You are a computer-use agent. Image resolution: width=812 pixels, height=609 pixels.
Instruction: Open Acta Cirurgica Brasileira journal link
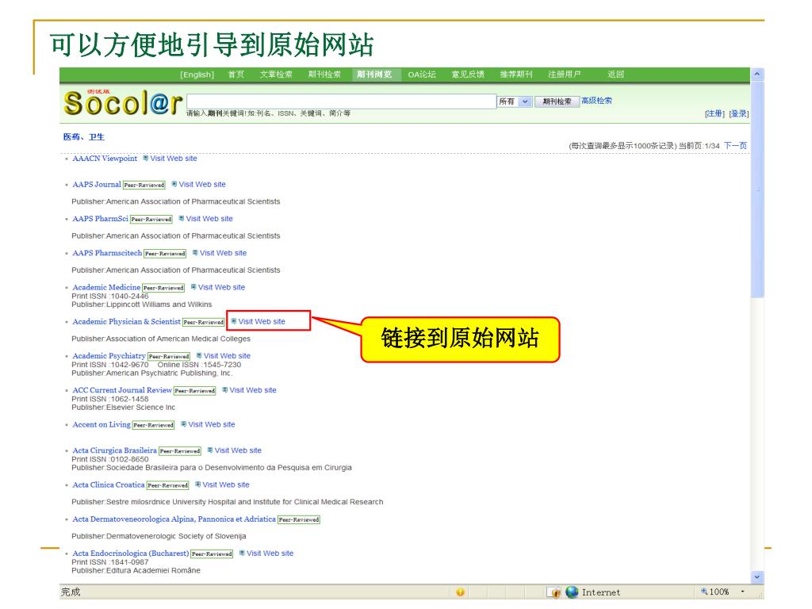tap(114, 450)
